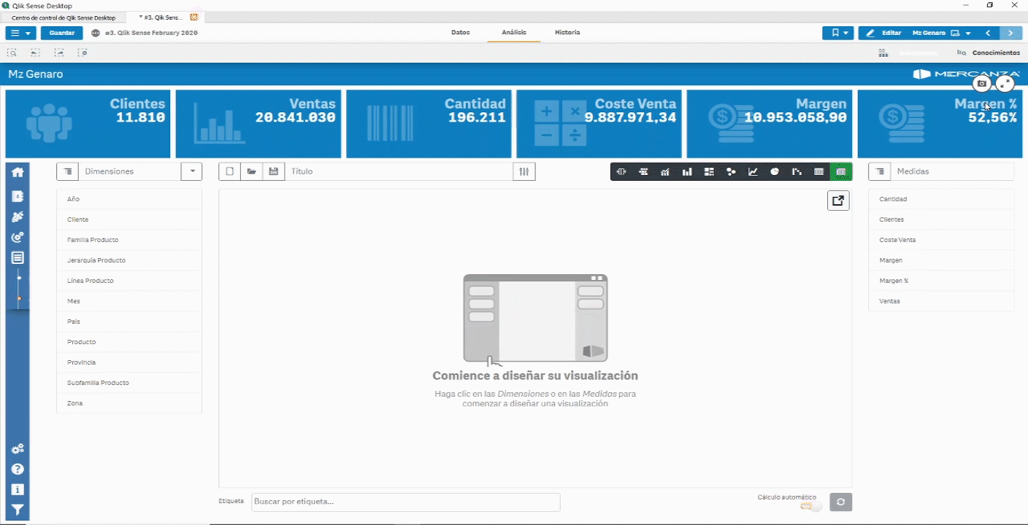Screen dimensions: 1028x525
Task: Expand the Dimensiones dropdown
Action: pyautogui.click(x=191, y=171)
